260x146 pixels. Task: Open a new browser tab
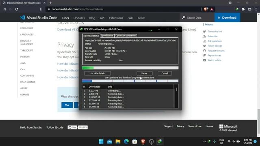point(50,3)
